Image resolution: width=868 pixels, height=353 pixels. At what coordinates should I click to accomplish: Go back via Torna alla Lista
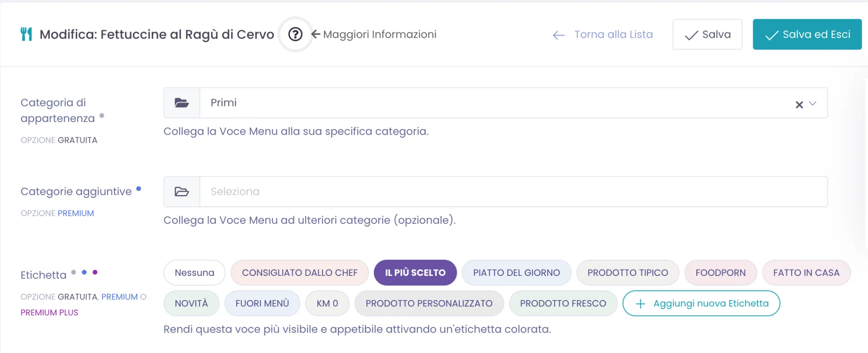[603, 34]
